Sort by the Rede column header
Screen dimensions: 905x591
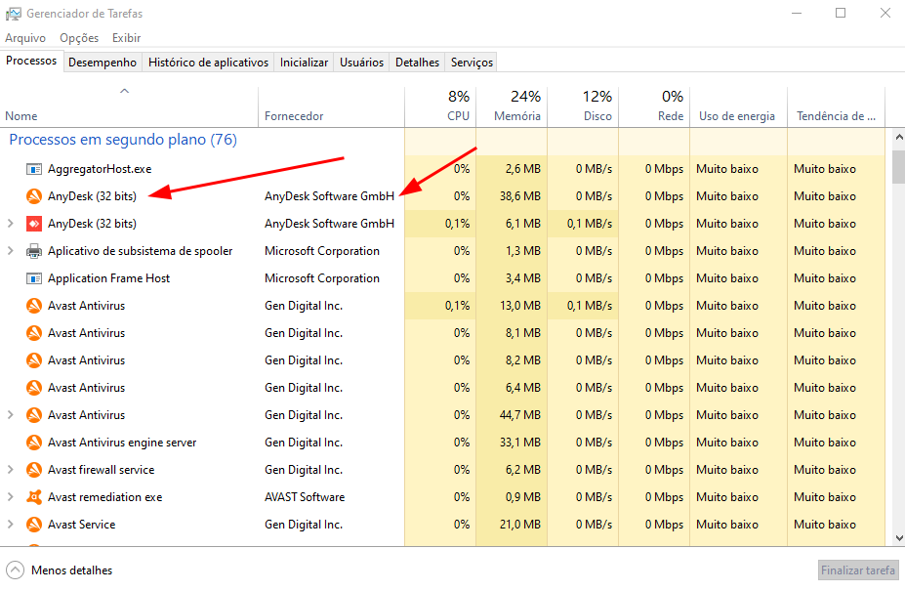(654, 106)
